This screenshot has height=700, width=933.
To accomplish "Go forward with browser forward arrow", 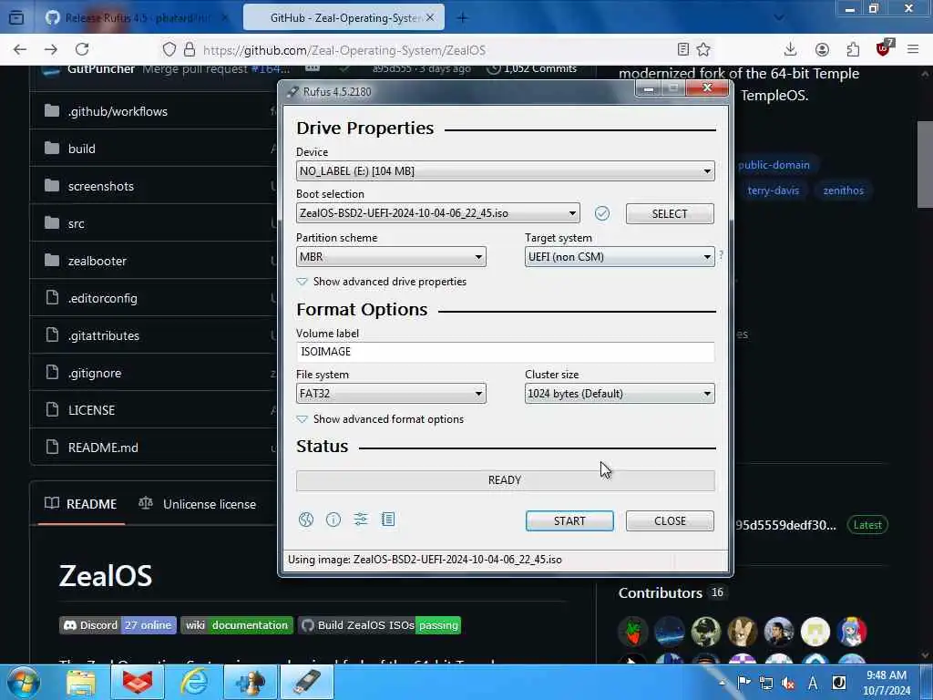I will point(51,49).
